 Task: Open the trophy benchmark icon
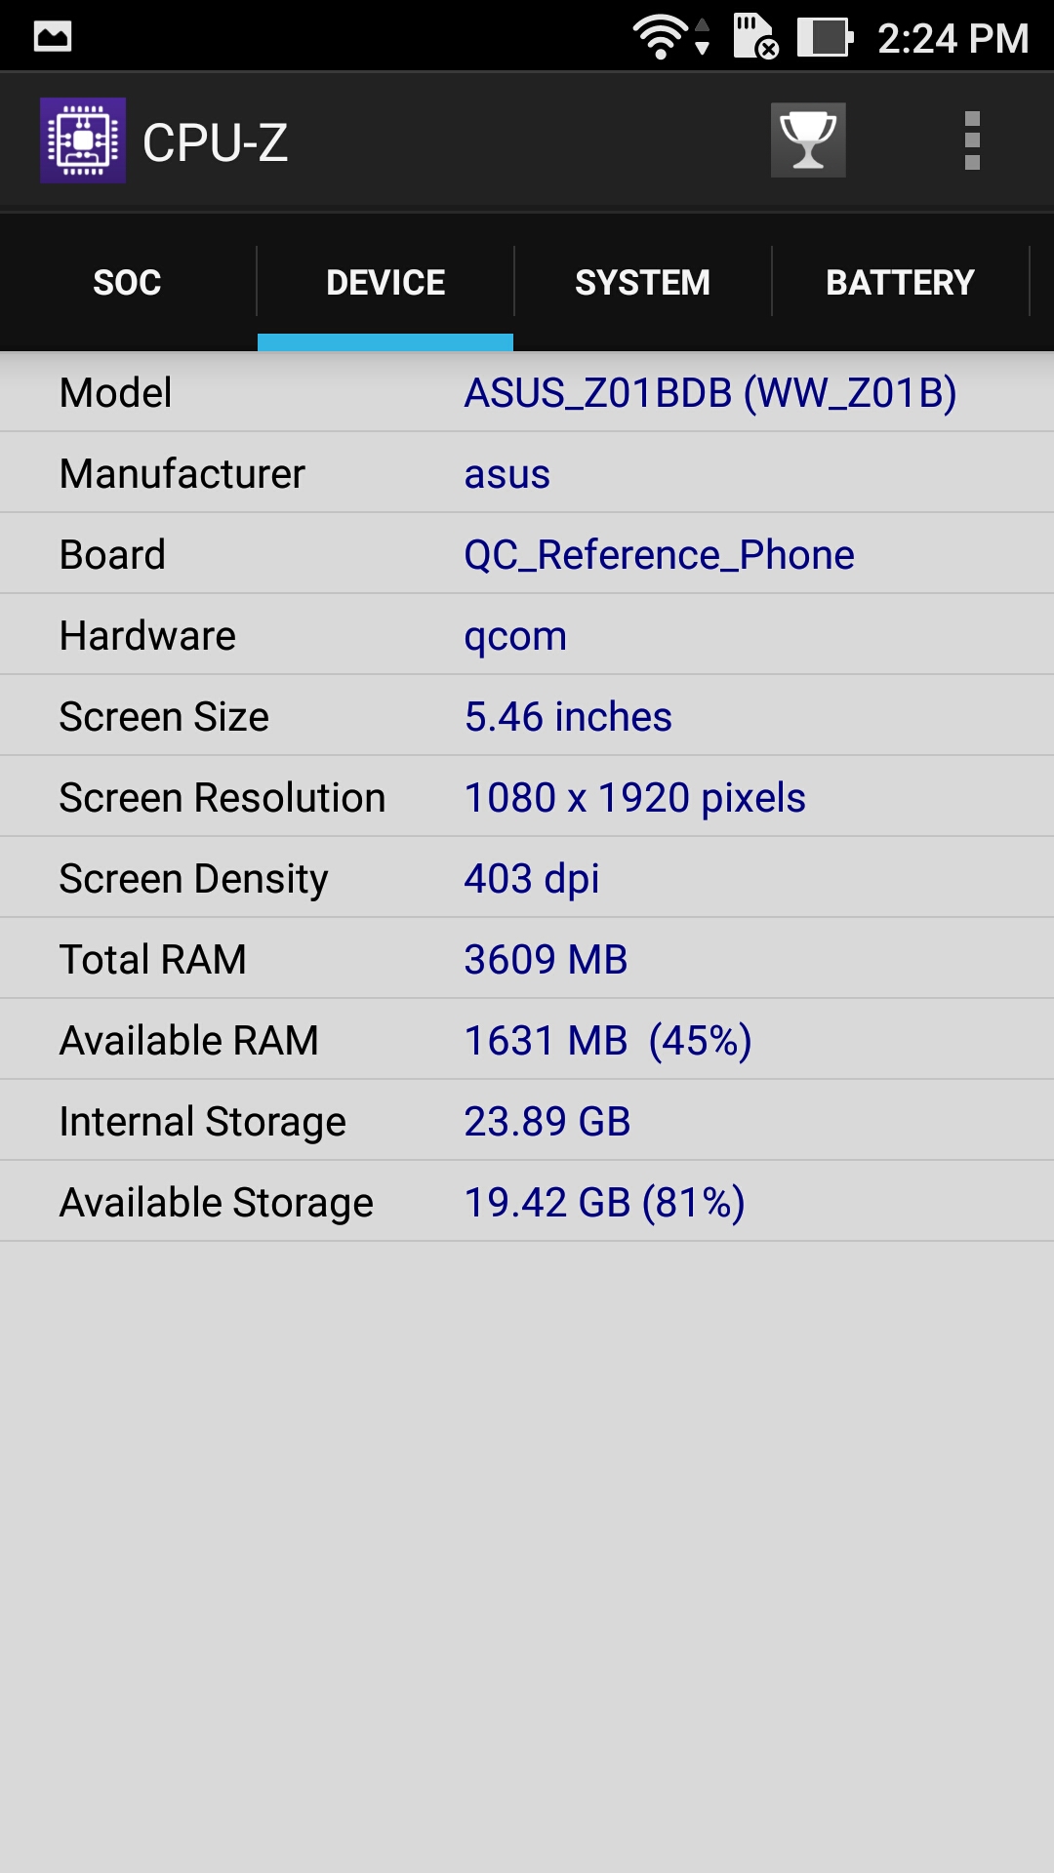point(808,140)
